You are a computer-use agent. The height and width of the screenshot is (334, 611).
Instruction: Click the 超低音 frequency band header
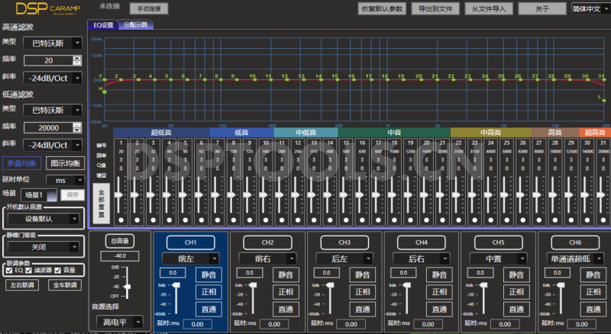click(160, 133)
